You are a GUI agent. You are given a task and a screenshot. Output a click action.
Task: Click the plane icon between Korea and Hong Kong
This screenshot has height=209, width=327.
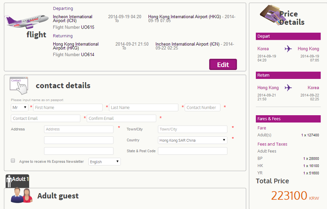[x=288, y=49]
